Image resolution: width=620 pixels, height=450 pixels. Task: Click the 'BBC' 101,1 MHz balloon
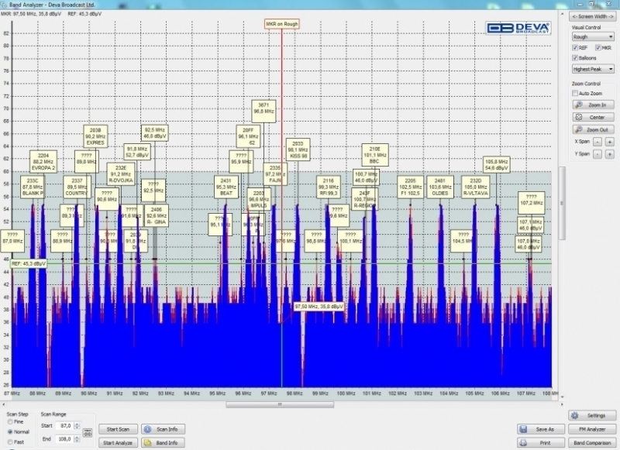tap(374, 155)
